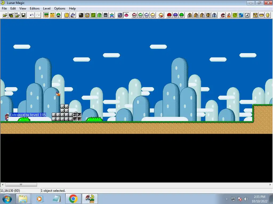The width and height of the screenshot is (273, 204).
Task: Click the door icon labeled 1
Action: pyautogui.click(x=196, y=15)
